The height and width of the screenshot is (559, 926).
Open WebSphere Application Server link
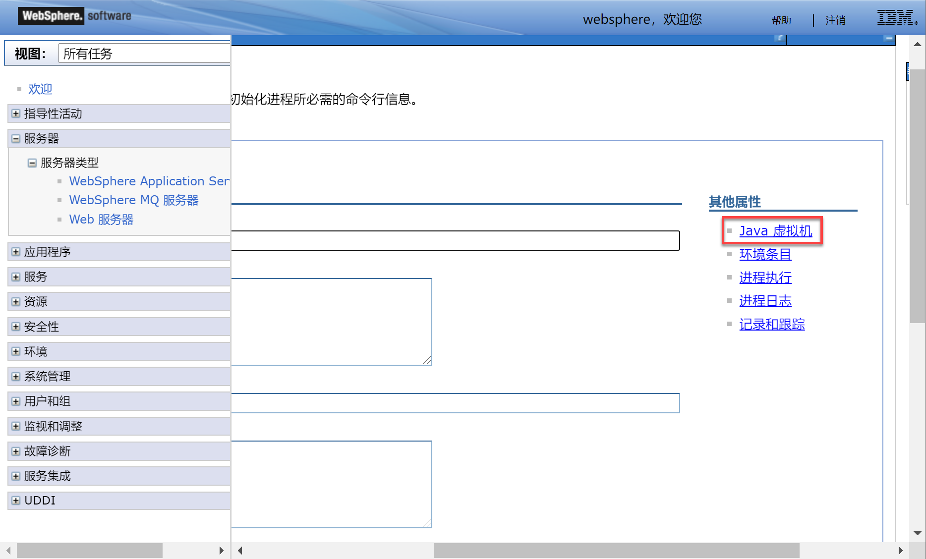[149, 181]
